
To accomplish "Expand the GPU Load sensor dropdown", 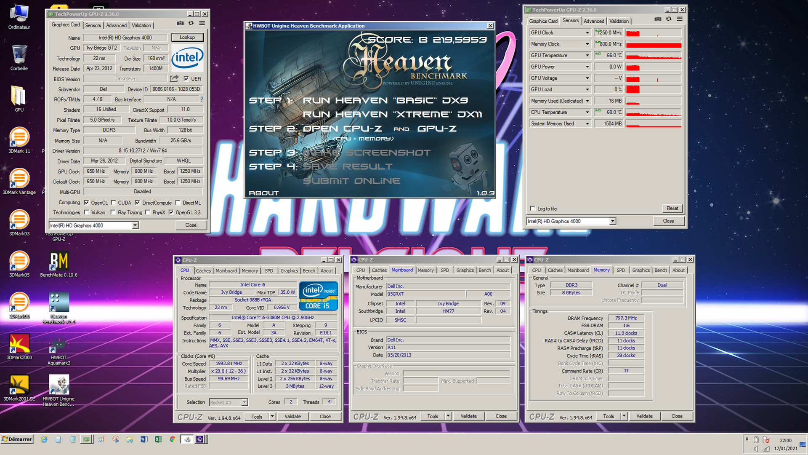I will (587, 90).
